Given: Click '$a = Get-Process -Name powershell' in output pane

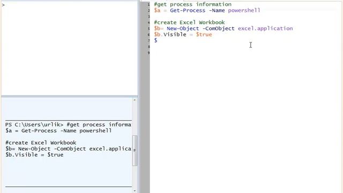Looking at the screenshot, I should tap(58, 131).
